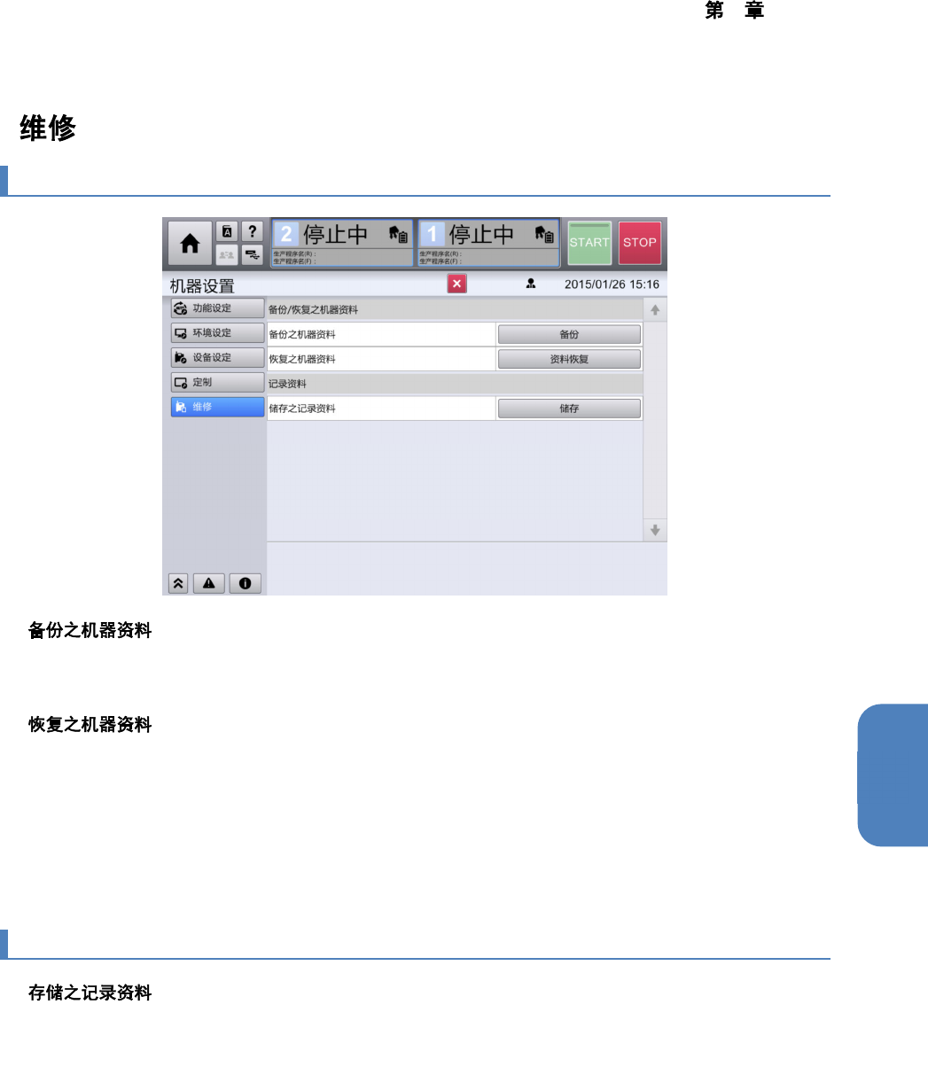Viewport: 928px width, 1090px height.
Task: Click the 机器设置 window title
Action: (202, 286)
